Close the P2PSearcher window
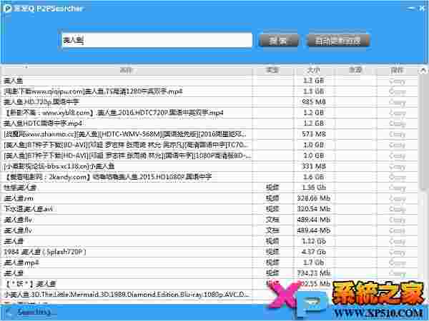The width and height of the screenshot is (429, 321). [x=423, y=8]
